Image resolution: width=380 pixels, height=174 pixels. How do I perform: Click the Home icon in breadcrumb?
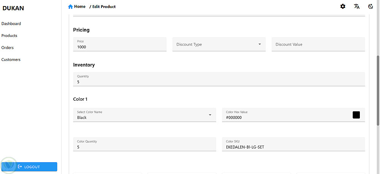pos(70,6)
